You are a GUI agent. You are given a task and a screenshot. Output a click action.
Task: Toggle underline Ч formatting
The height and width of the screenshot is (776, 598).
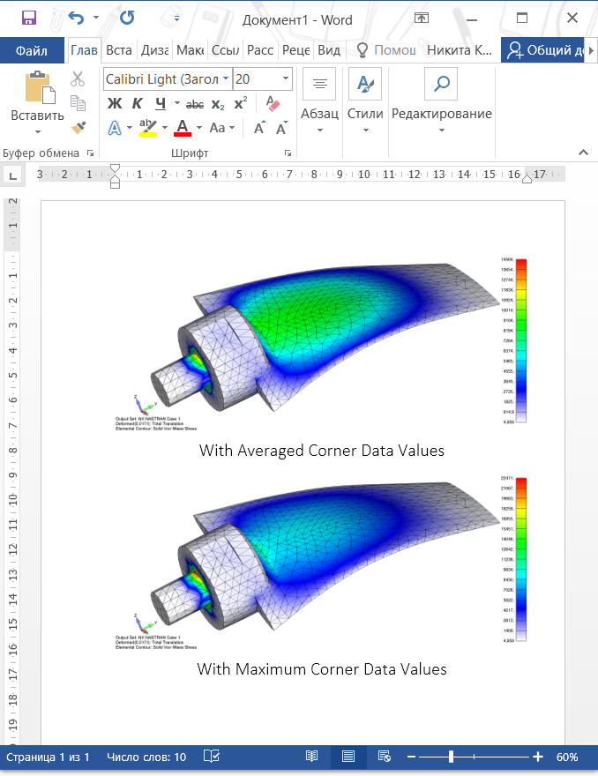pos(161,103)
